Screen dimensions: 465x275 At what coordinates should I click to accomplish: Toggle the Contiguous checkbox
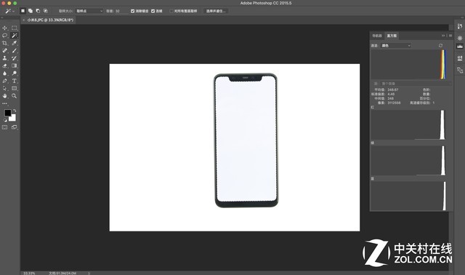tap(153, 11)
